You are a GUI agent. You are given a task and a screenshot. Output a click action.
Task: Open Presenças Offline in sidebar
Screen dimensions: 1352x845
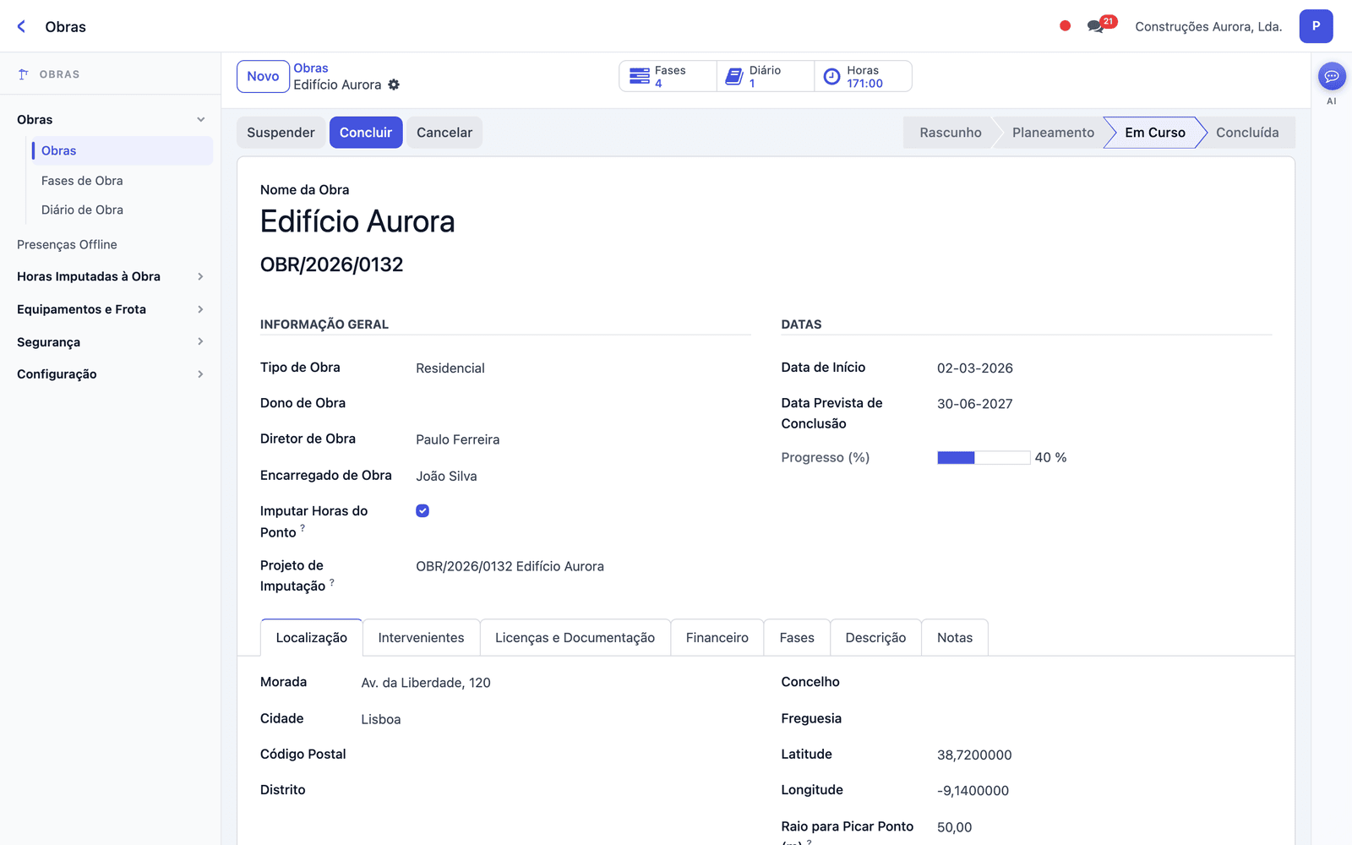point(67,244)
